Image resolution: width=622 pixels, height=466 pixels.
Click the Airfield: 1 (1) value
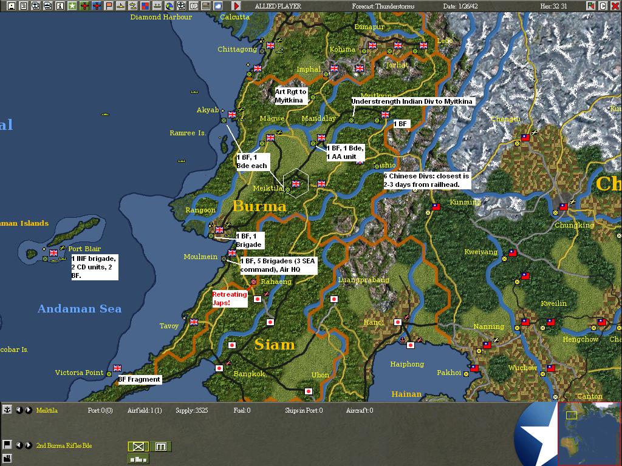point(145,410)
